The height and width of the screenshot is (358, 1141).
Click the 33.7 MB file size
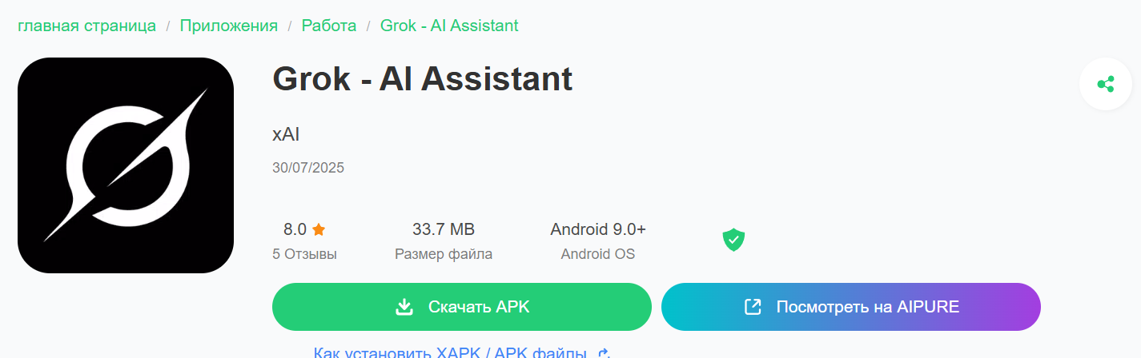pos(444,229)
